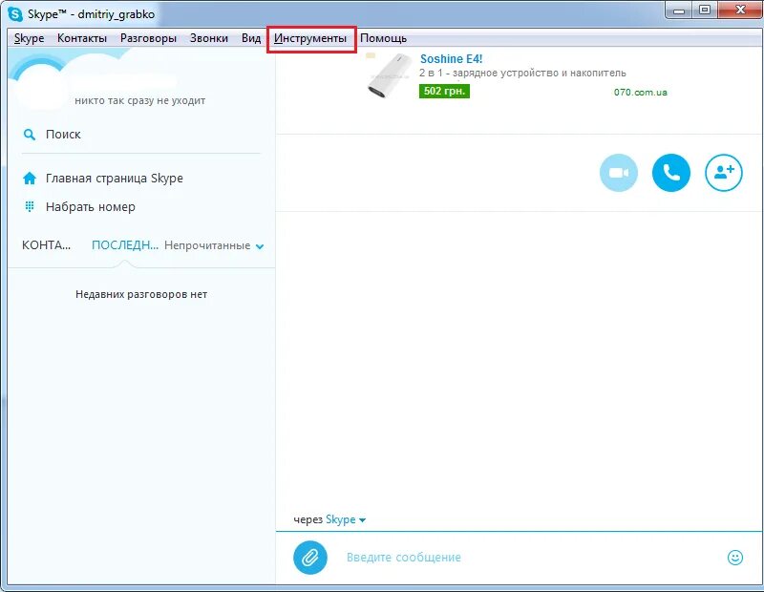This screenshot has height=592, width=764.
Task: Switch to the КОНТА... tab
Action: [46, 245]
